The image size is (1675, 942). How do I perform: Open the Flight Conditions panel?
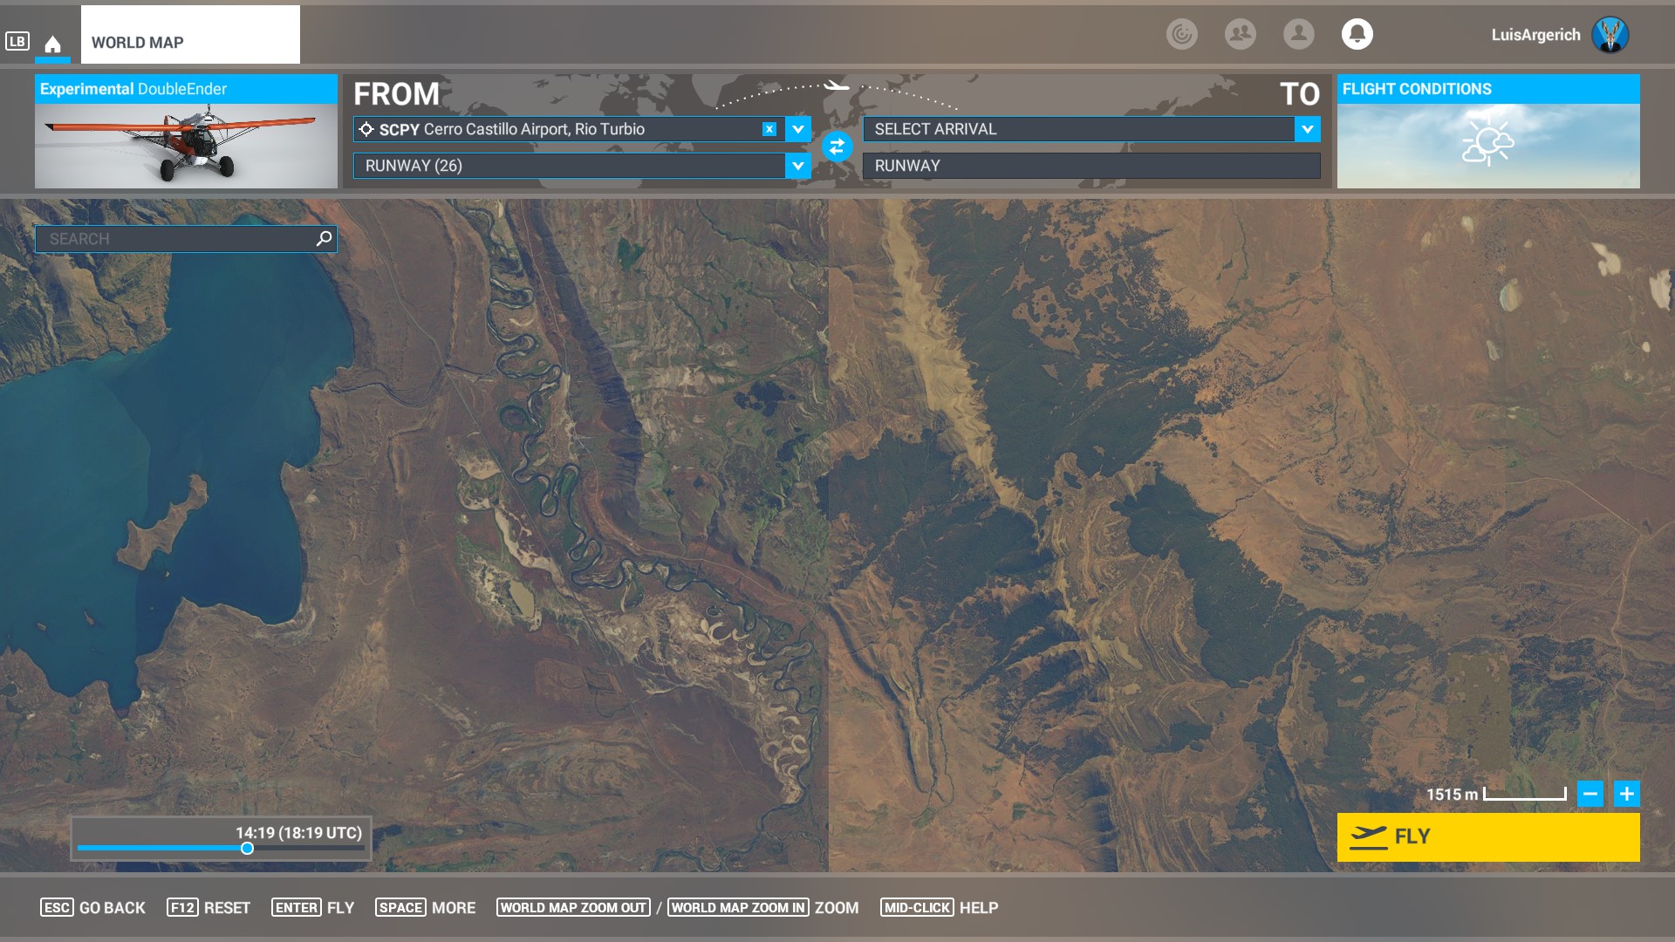(x=1487, y=133)
